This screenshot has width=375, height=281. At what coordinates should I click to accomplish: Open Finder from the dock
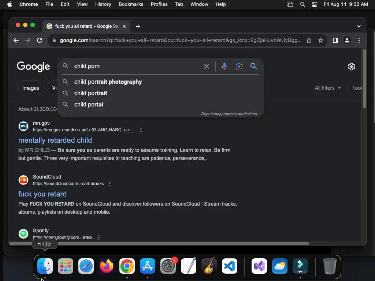coord(45,266)
